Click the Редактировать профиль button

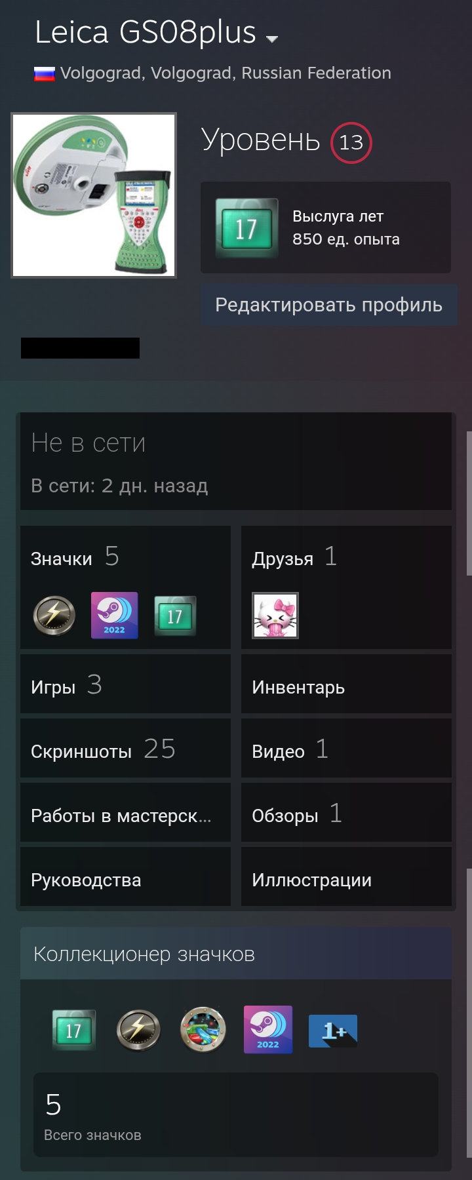(329, 305)
